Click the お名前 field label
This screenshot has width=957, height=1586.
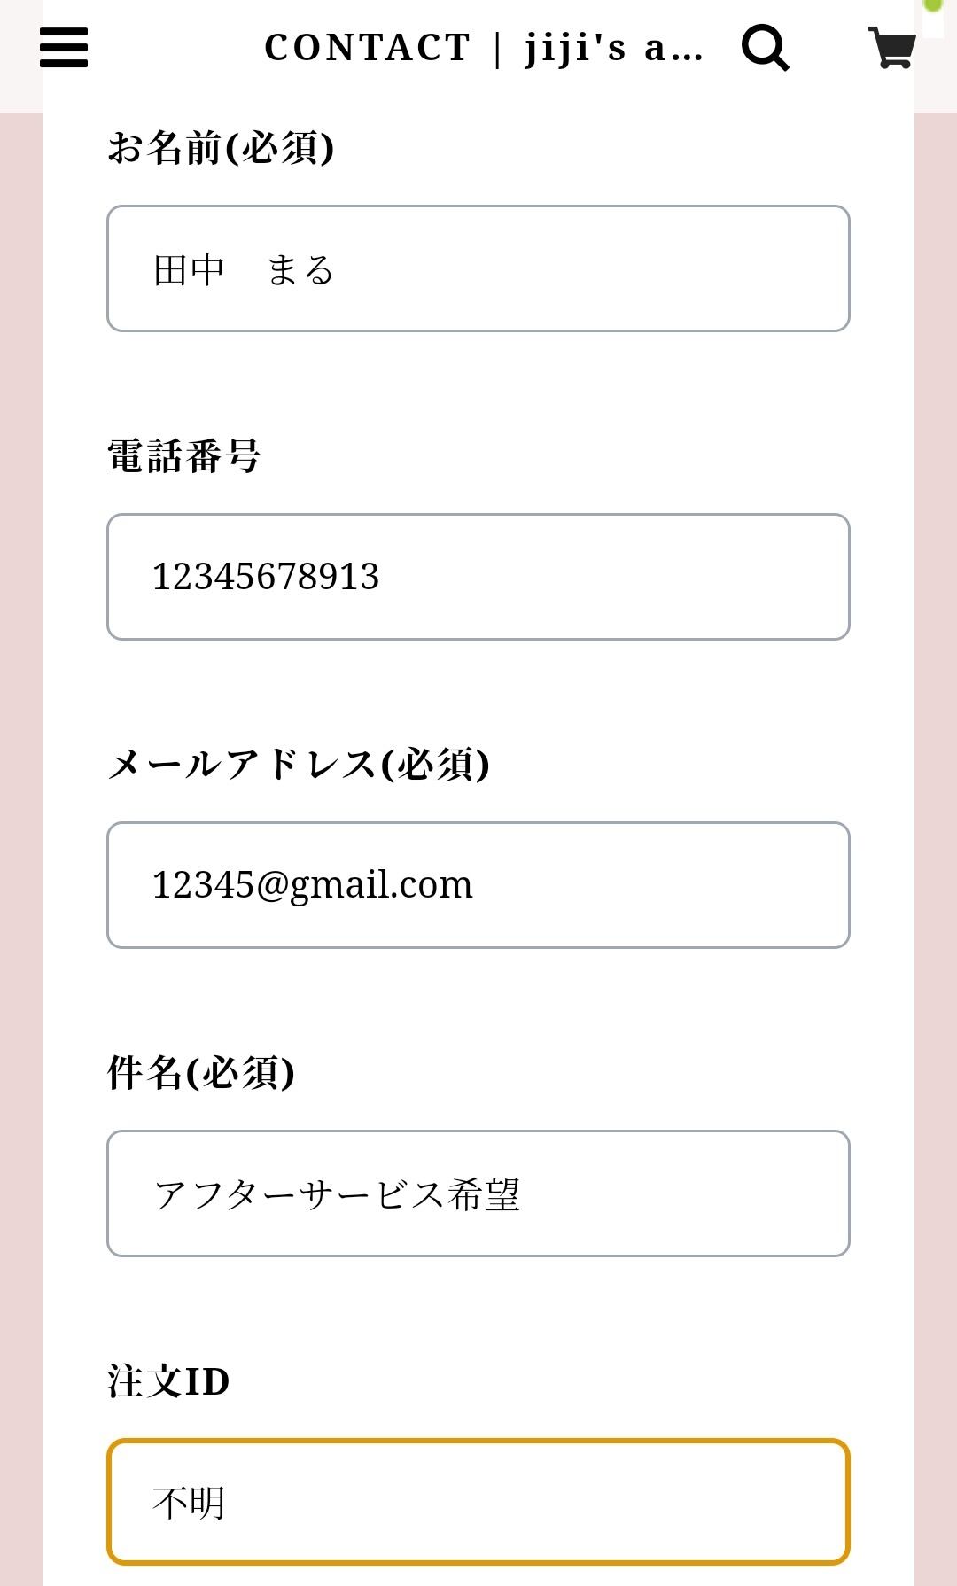tap(165, 147)
